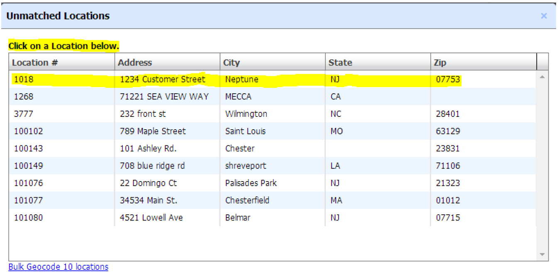559x276 pixels.
Task: Click the Bulk Geocode 10 locations link
Action: [x=58, y=267]
